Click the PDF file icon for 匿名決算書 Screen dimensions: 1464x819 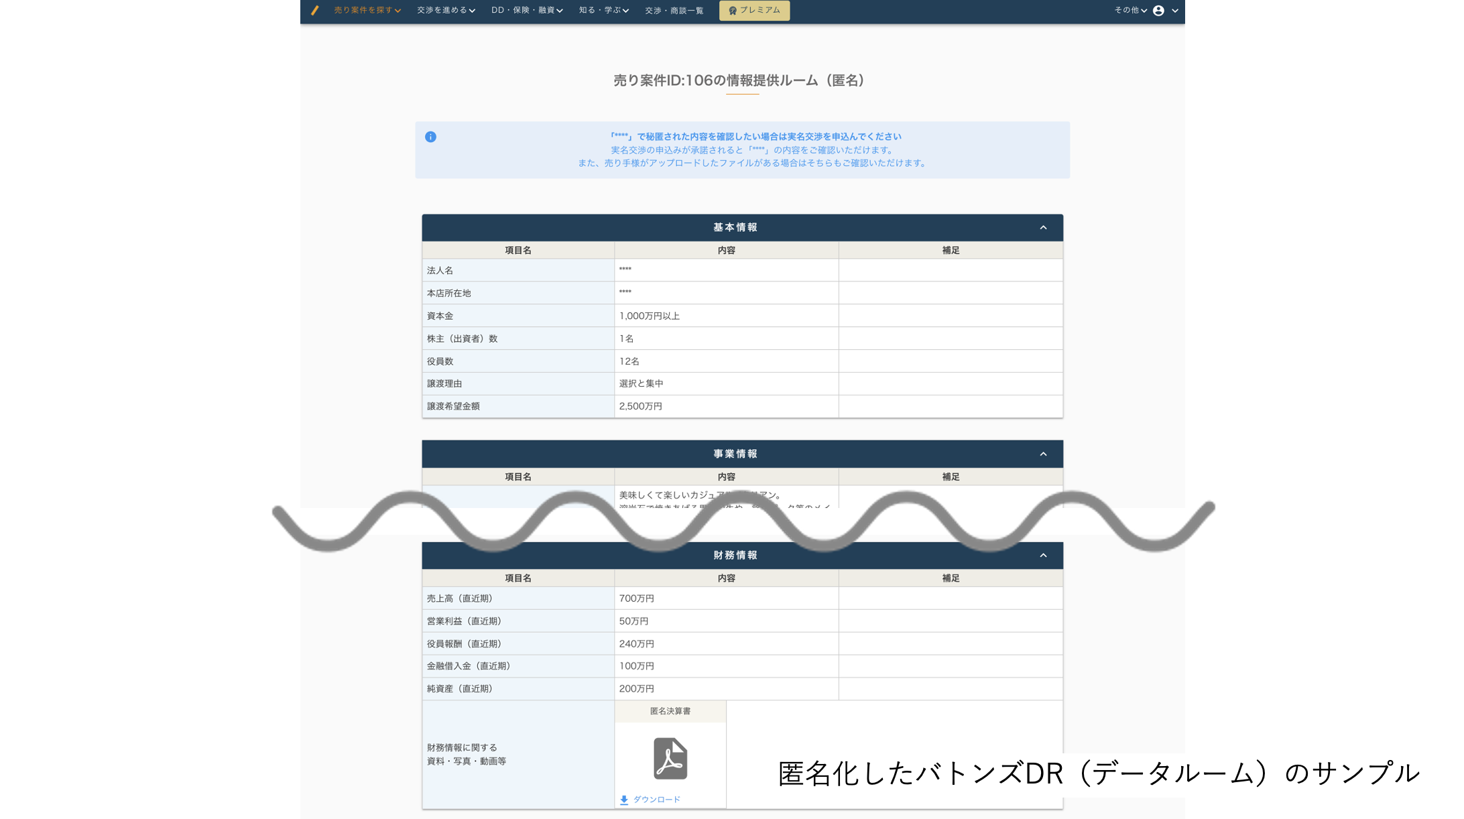point(670,758)
